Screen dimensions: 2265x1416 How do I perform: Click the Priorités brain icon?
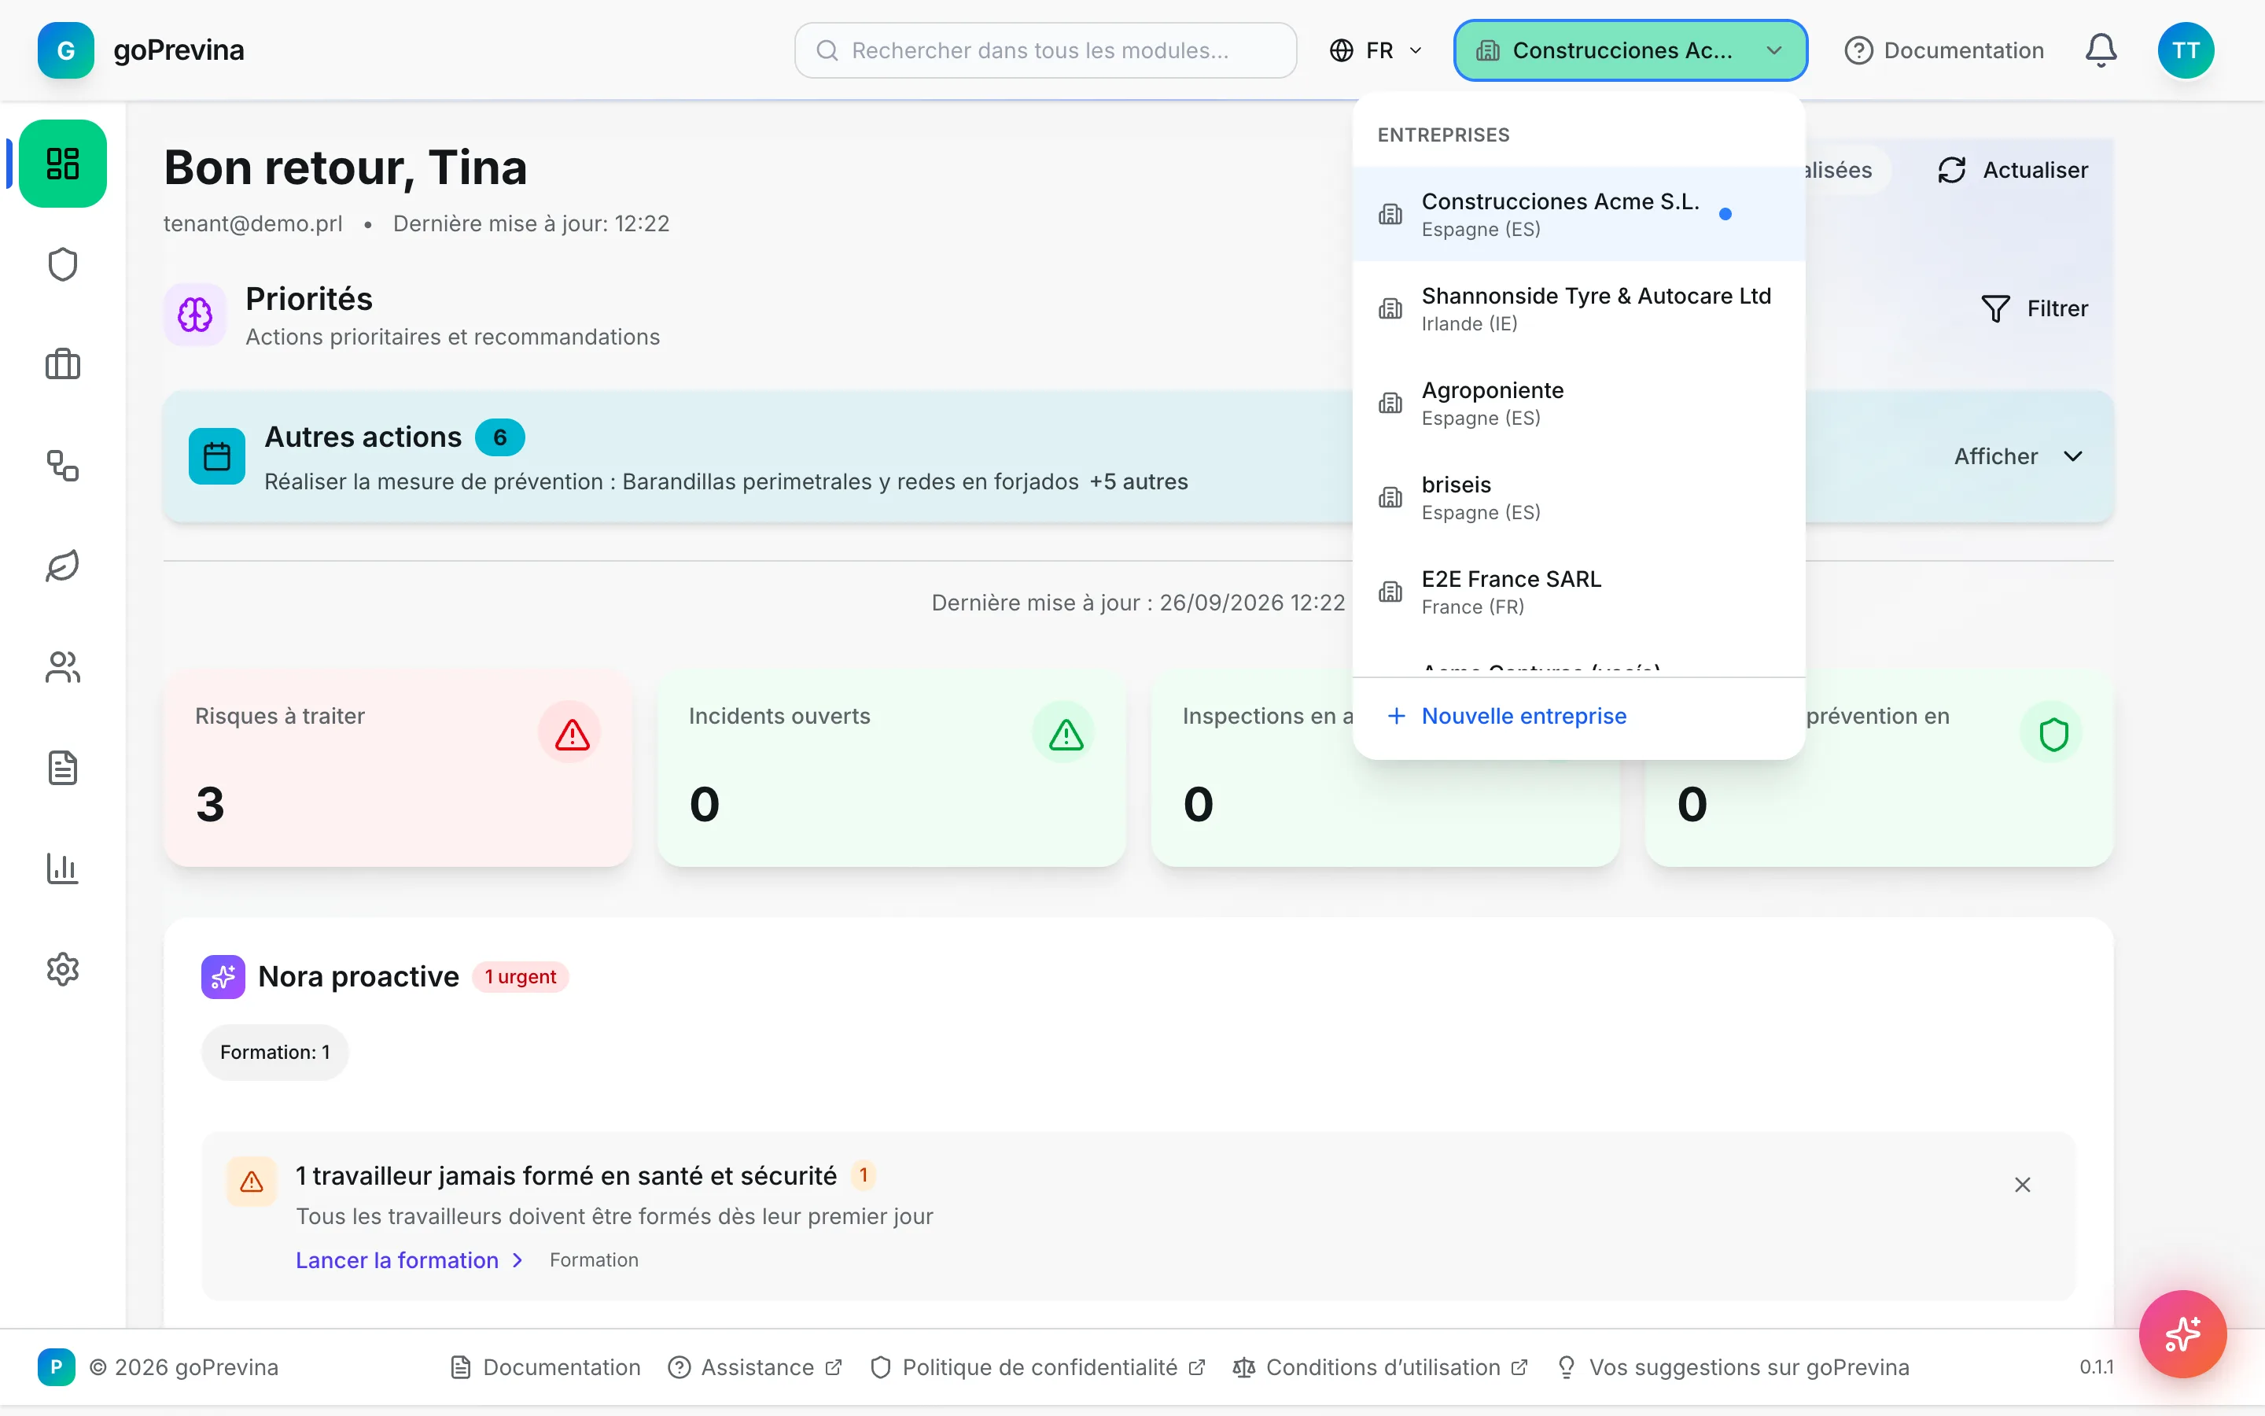coord(195,315)
